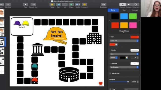Select the third slide thumbnail
The width and height of the screenshot is (161, 90).
(2, 32)
